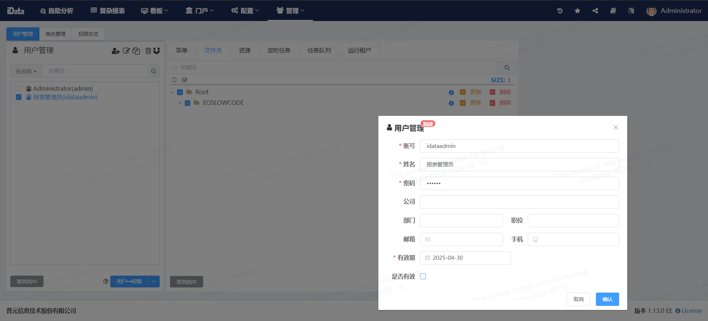This screenshot has width=708, height=321.
Task: Click the copy user icon
Action: 136,51
